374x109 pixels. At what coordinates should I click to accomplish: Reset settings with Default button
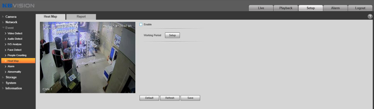(x=149, y=98)
